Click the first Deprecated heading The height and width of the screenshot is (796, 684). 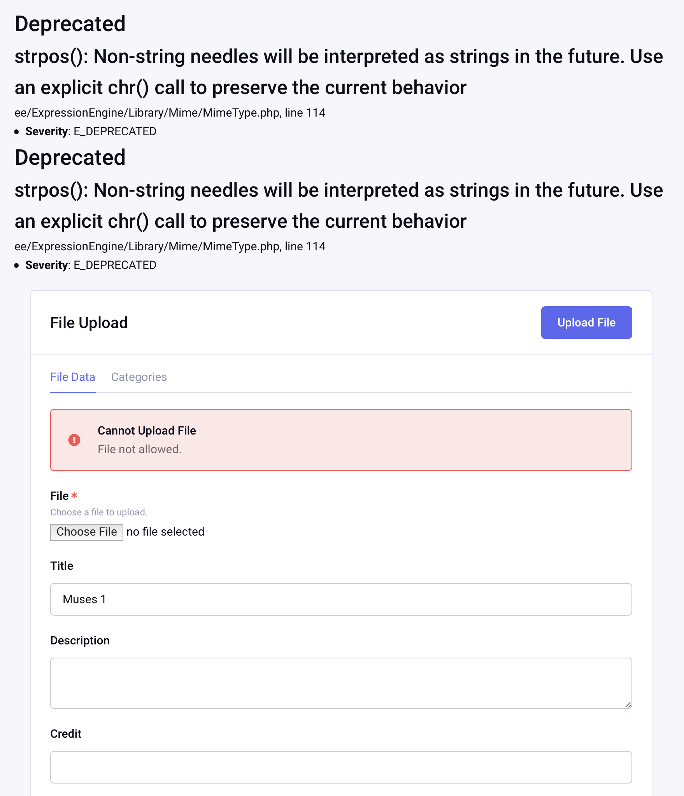point(70,24)
